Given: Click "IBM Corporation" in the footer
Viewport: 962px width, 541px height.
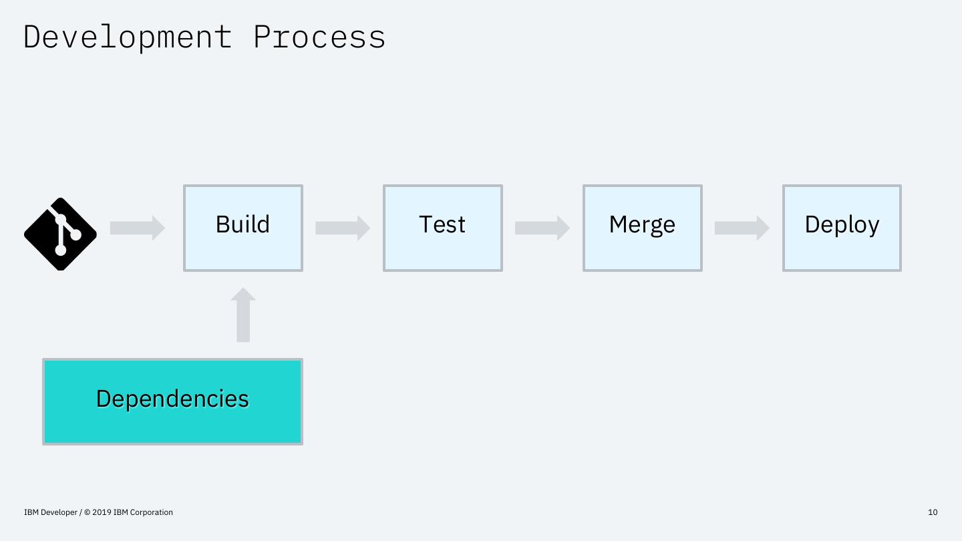Looking at the screenshot, I should [143, 512].
